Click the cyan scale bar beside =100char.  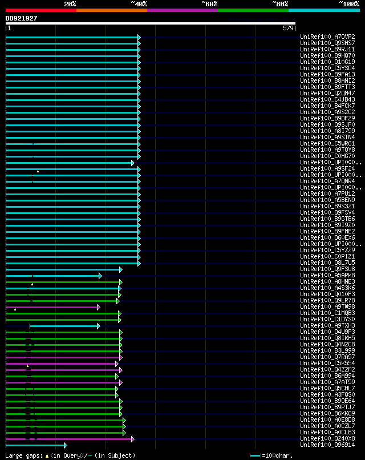[x=255, y=455]
